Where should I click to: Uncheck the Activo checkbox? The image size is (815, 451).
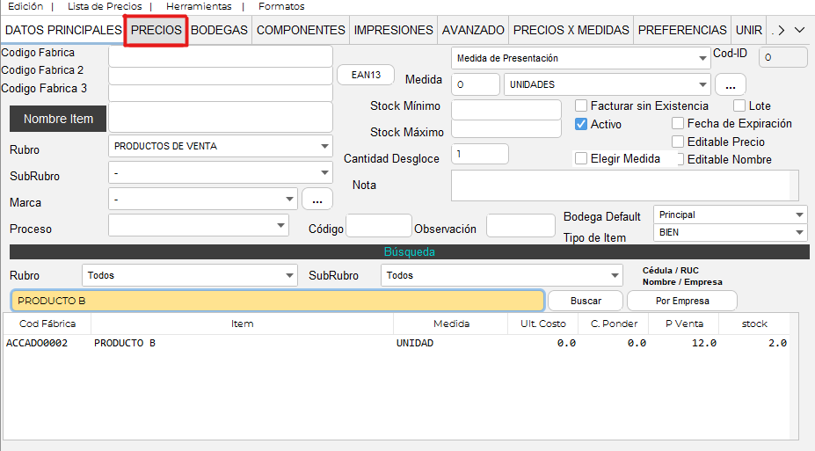pos(581,124)
